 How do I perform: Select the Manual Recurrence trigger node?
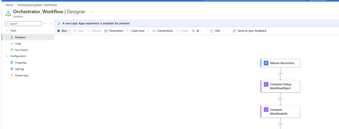281,63
